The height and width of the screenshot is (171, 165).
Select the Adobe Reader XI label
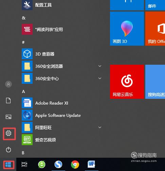point(52,103)
